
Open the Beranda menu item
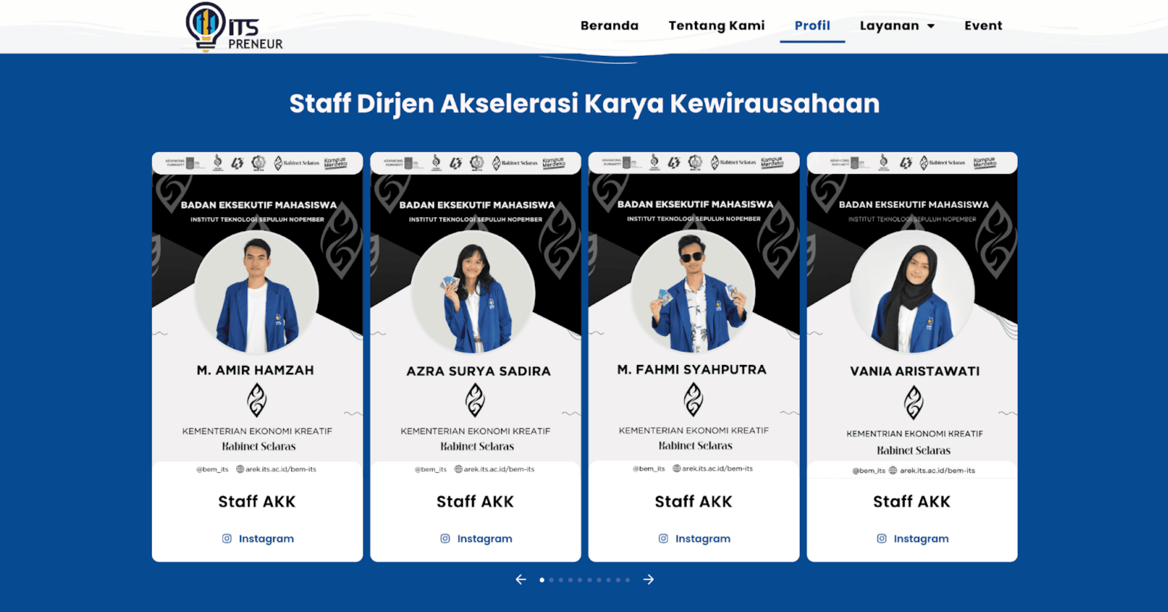609,25
